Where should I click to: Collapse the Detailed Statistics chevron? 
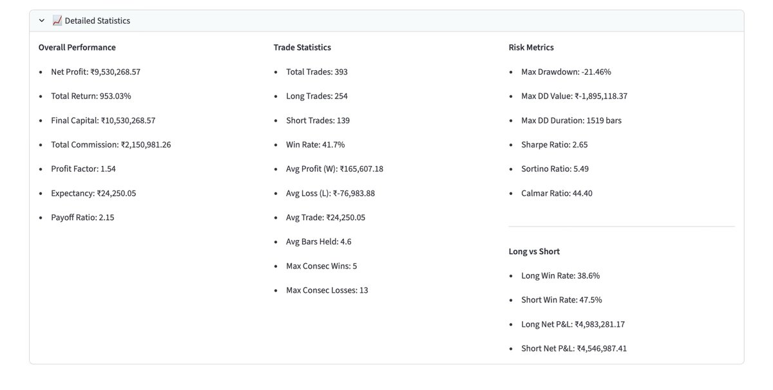pos(42,21)
